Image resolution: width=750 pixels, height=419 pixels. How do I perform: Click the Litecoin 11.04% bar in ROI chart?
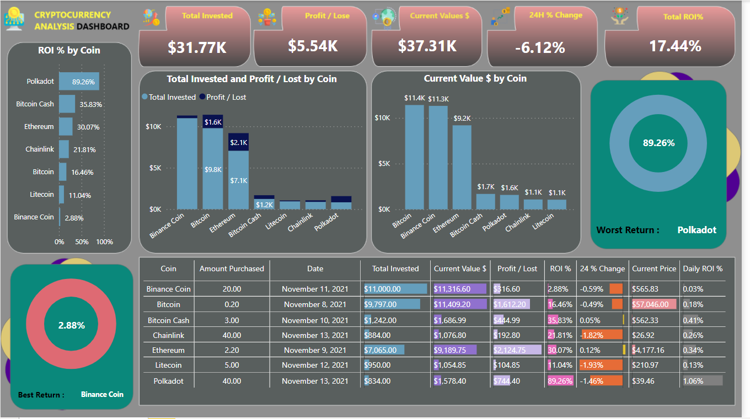click(x=62, y=195)
